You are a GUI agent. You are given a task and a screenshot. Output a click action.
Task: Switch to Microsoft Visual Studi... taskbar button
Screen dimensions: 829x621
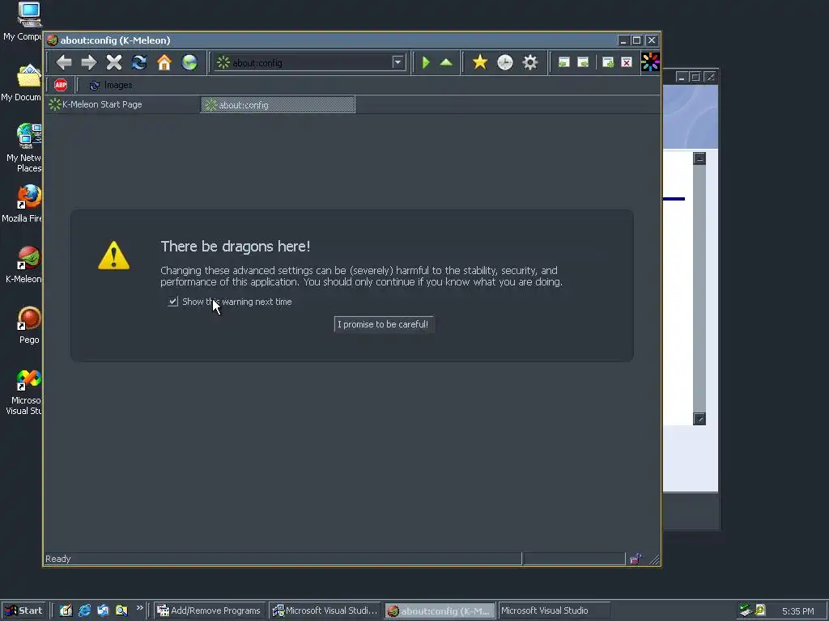tap(325, 610)
